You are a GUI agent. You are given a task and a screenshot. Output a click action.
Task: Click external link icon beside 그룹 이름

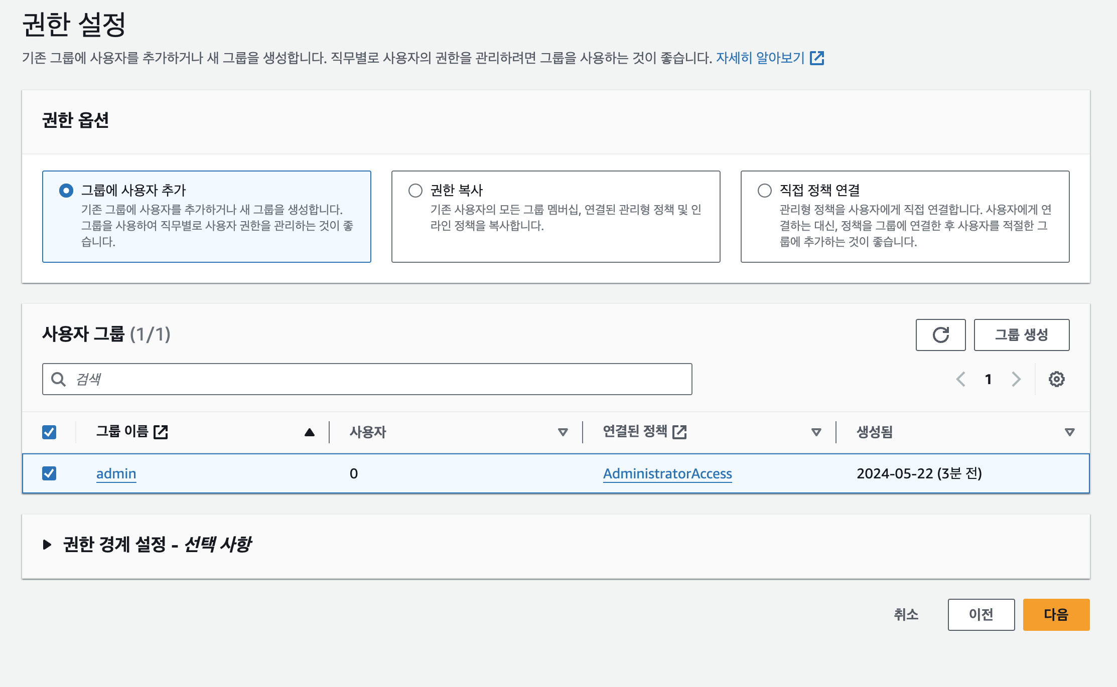161,432
